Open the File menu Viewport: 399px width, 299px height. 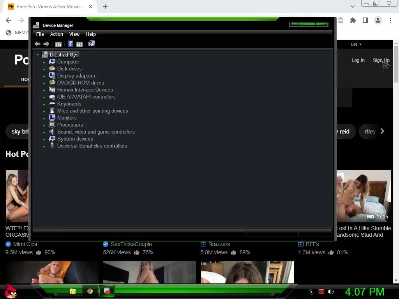coord(40,34)
